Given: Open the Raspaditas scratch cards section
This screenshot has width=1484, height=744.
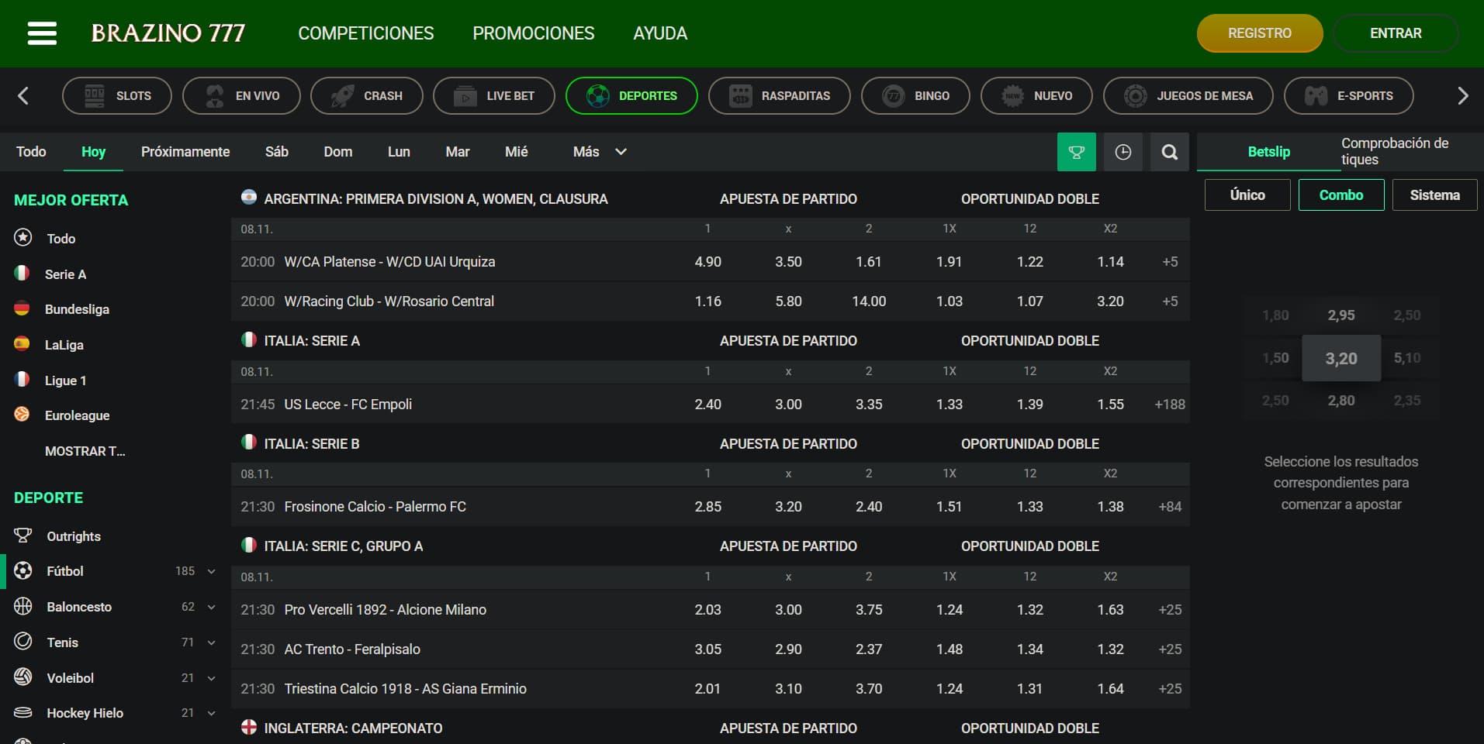Looking at the screenshot, I should (x=779, y=95).
